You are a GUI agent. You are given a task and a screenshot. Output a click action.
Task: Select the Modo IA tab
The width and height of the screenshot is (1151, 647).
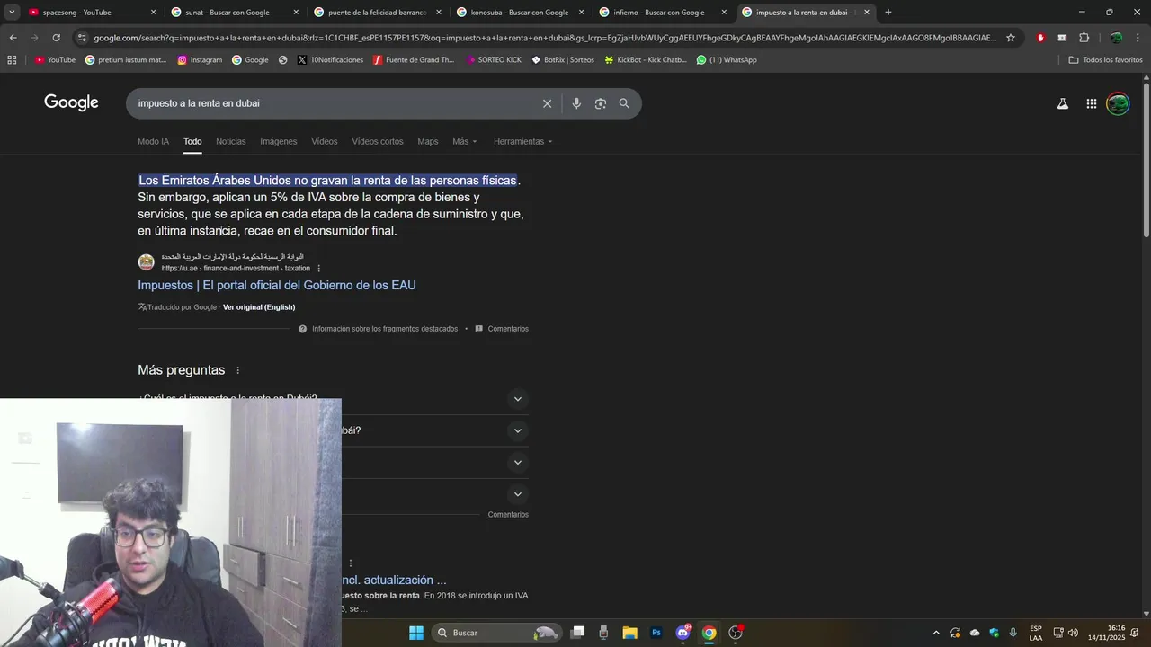coord(153,141)
